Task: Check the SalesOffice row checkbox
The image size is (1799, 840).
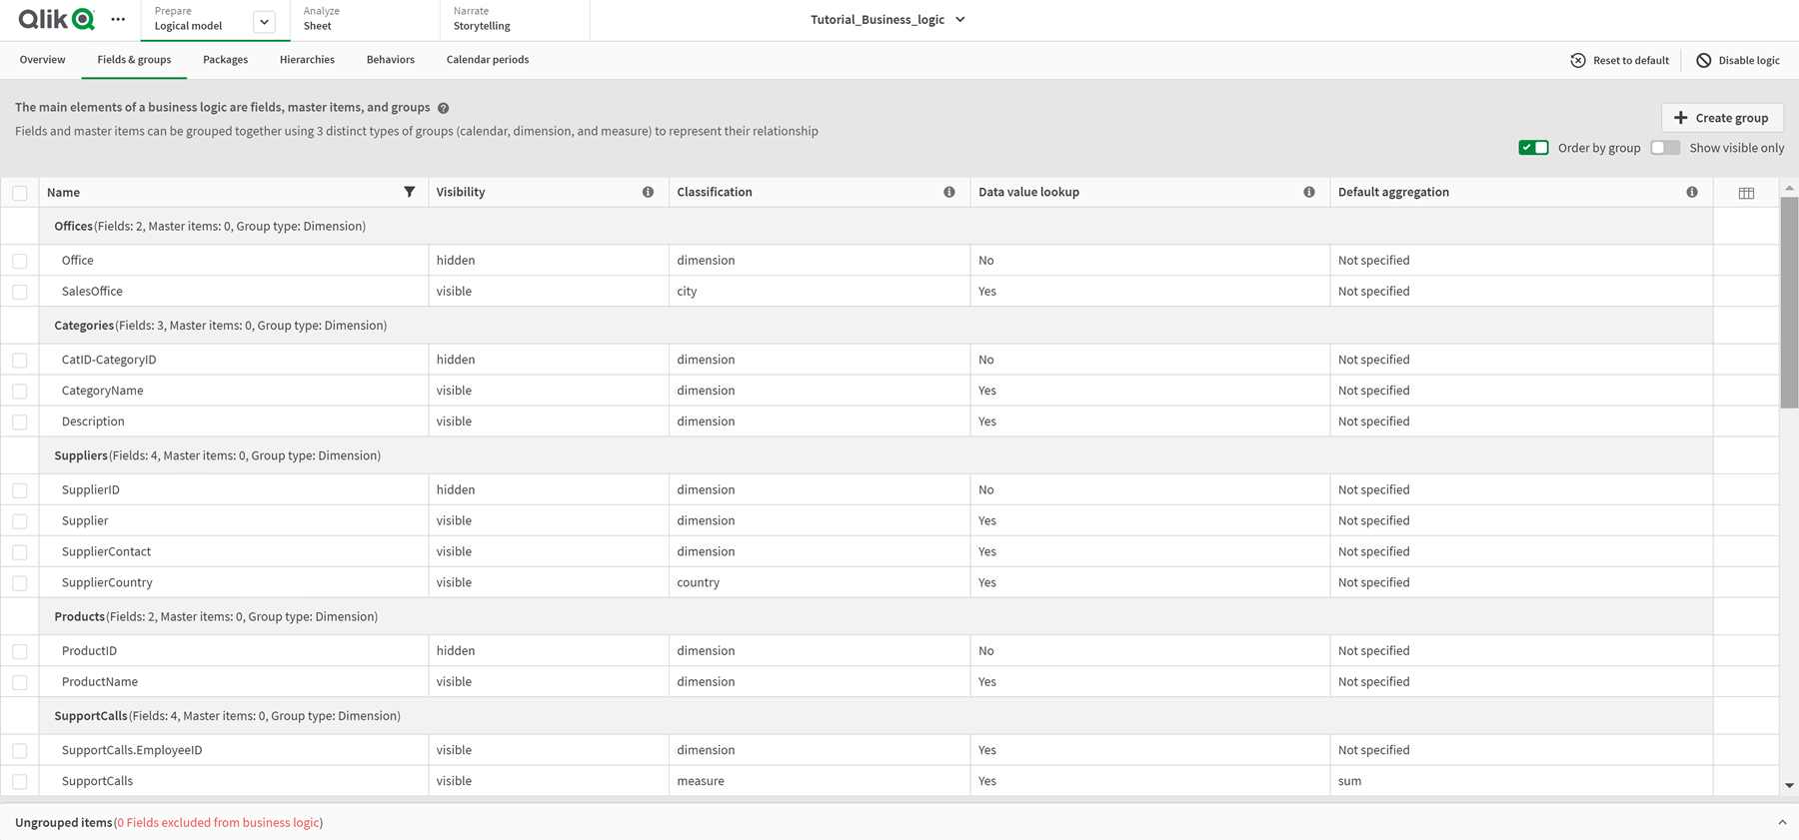Action: tap(20, 292)
